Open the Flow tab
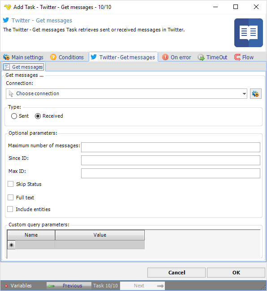This screenshot has height=291, width=267. pyautogui.click(x=244, y=57)
